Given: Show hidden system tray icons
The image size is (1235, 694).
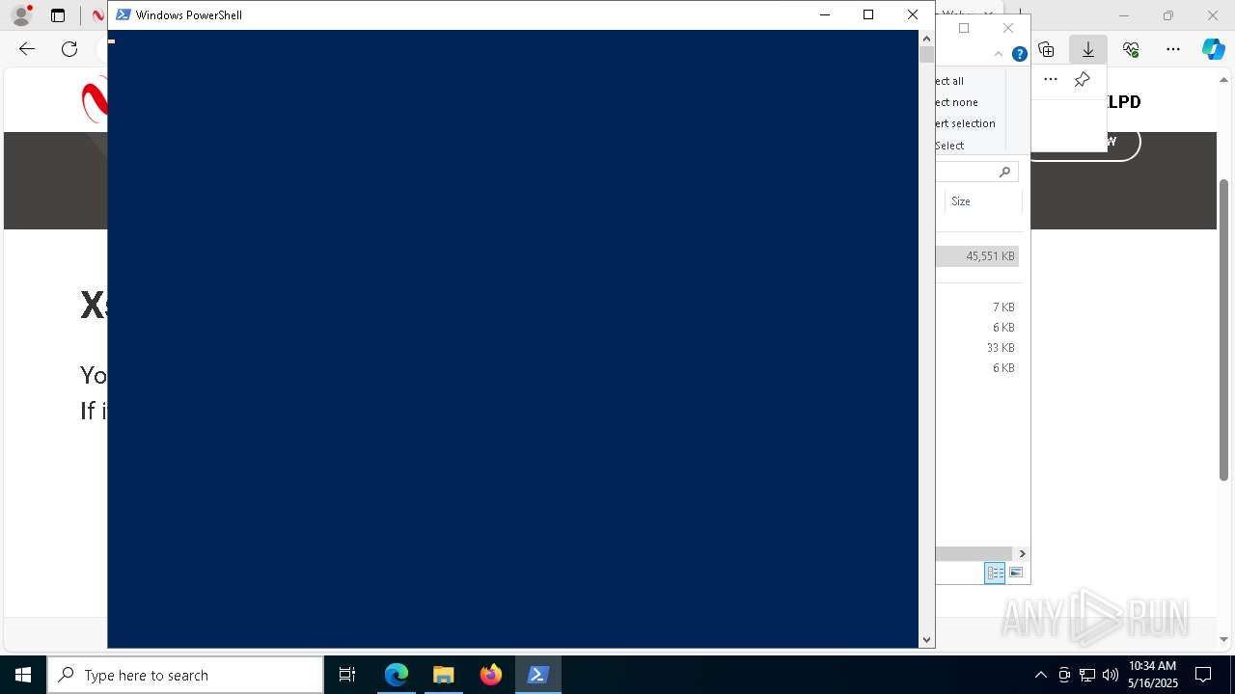Looking at the screenshot, I should coord(1040,675).
